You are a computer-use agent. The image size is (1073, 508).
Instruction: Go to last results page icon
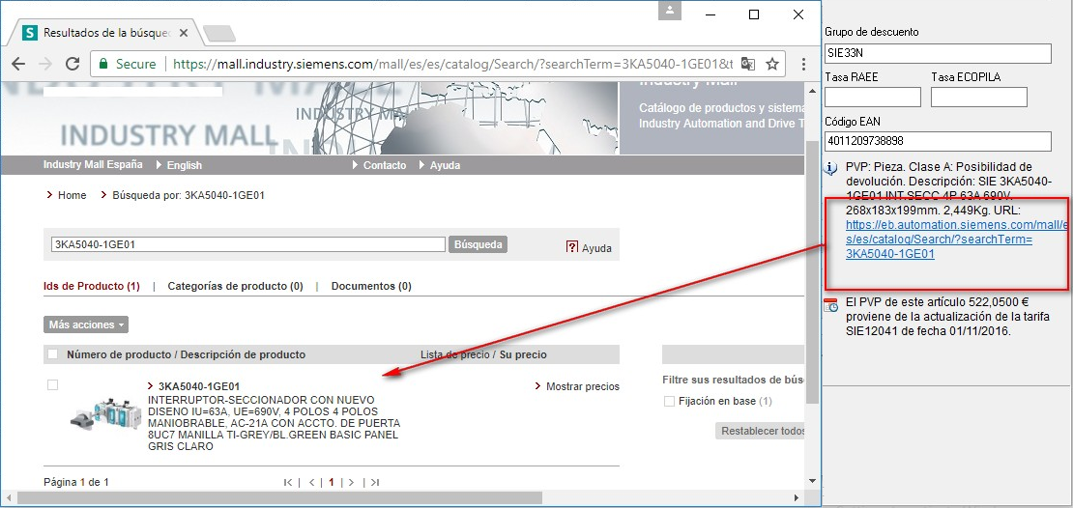coord(374,483)
